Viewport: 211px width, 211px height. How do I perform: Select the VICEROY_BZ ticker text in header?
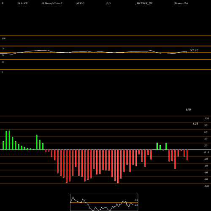click(144, 3)
